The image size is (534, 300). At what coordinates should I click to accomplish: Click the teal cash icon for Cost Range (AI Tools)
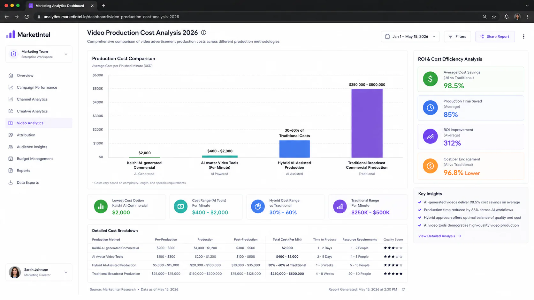click(180, 207)
